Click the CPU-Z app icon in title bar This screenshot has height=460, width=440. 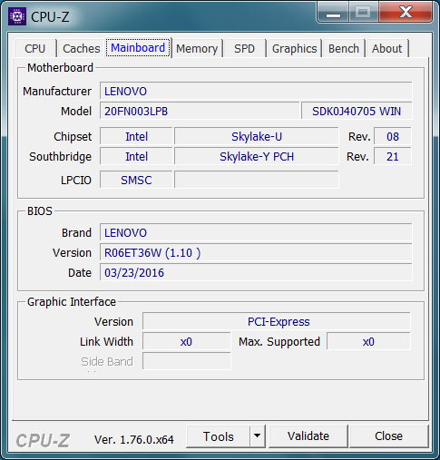17,16
